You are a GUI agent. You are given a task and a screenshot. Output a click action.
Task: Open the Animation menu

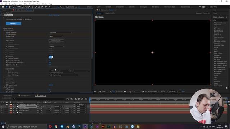32,4
